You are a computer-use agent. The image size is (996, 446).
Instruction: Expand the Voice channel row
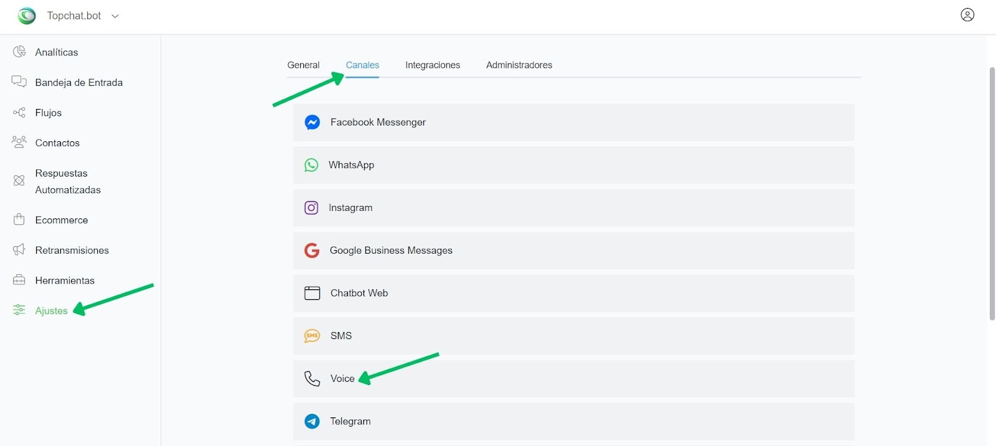(x=573, y=378)
